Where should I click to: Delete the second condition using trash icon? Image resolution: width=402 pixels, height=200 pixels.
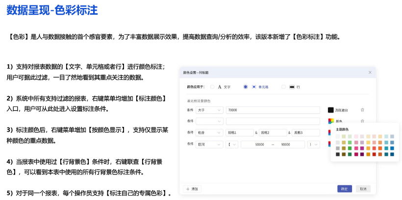click(362, 121)
